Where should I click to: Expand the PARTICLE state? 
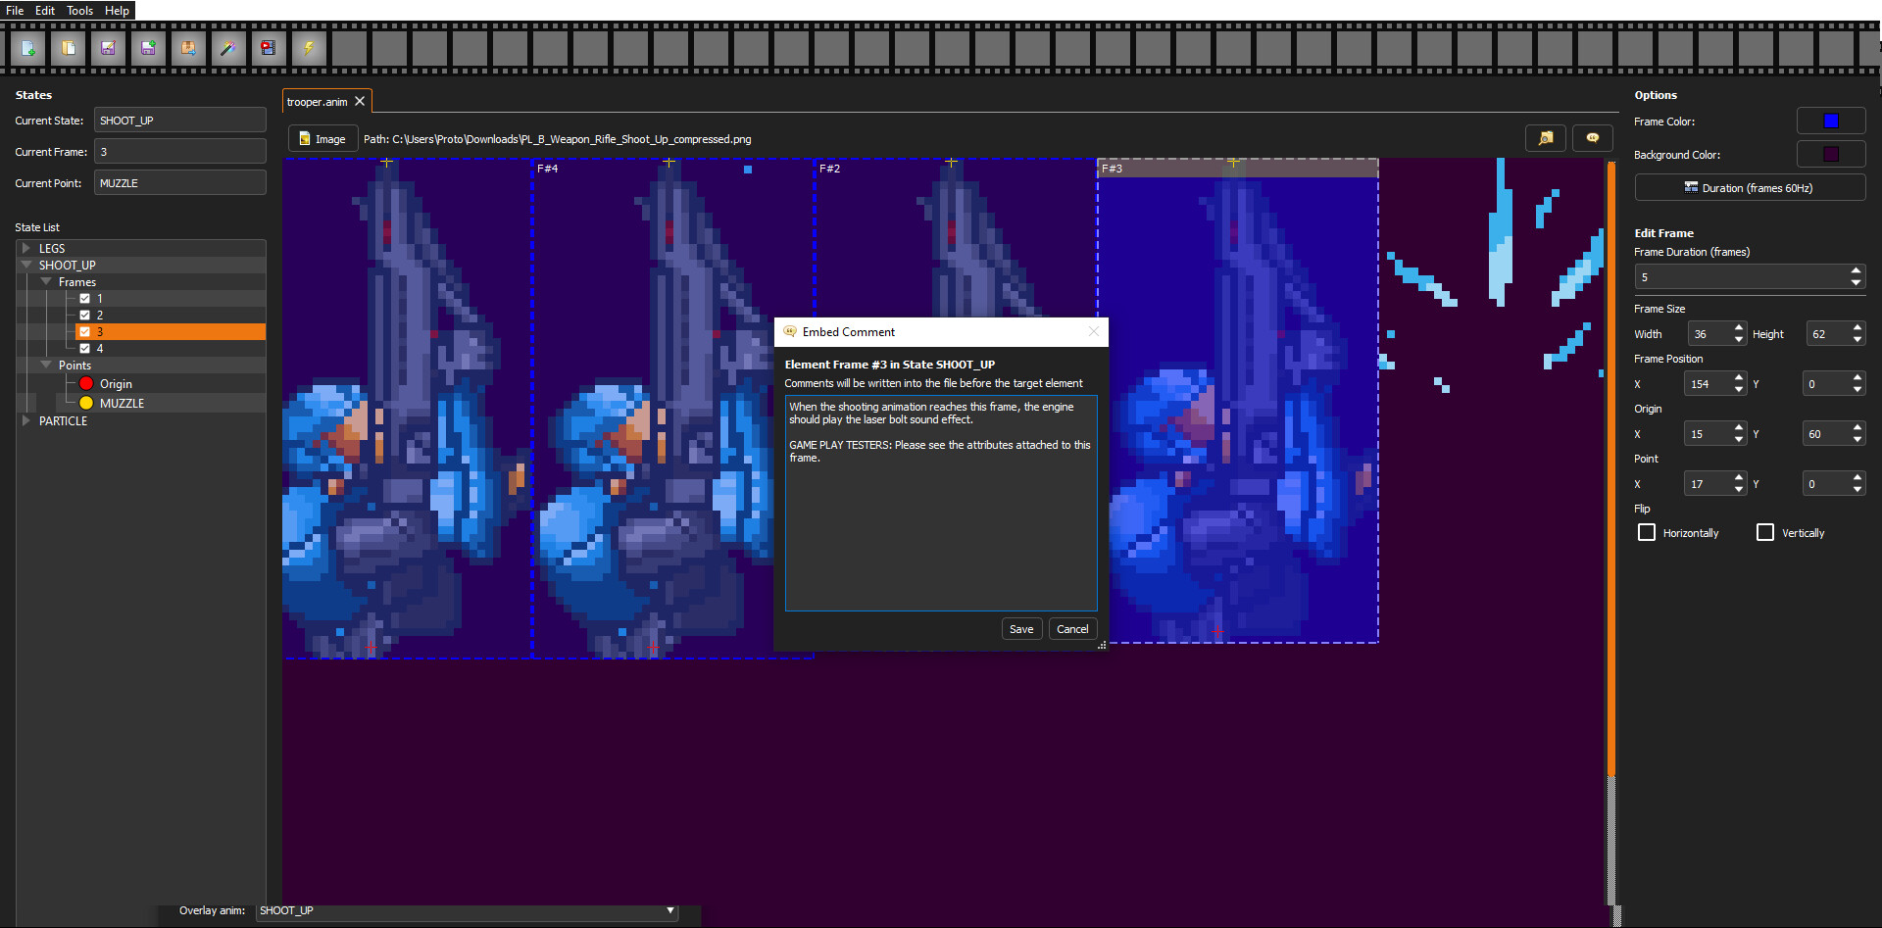25,420
